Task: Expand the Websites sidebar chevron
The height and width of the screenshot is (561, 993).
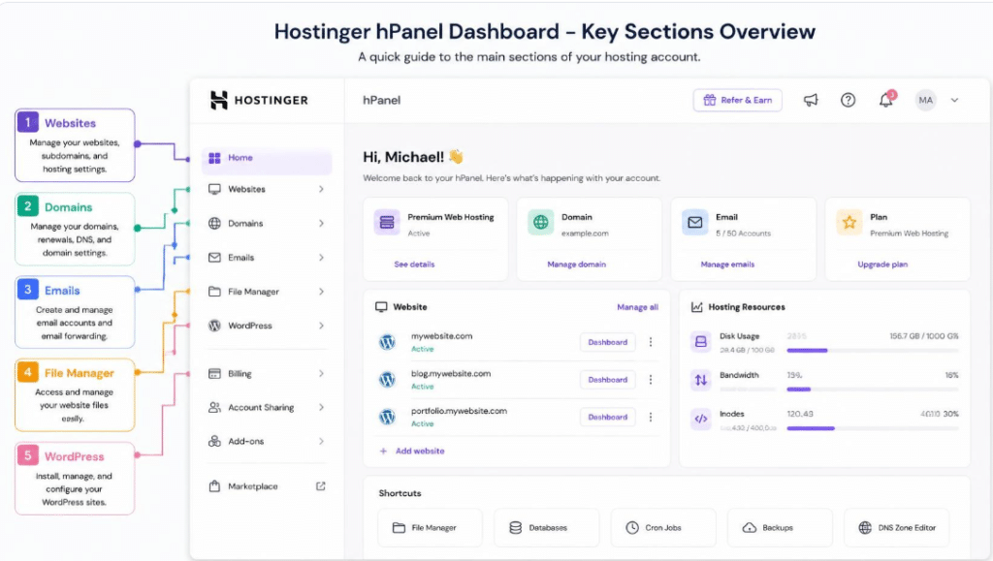Action: click(x=321, y=189)
